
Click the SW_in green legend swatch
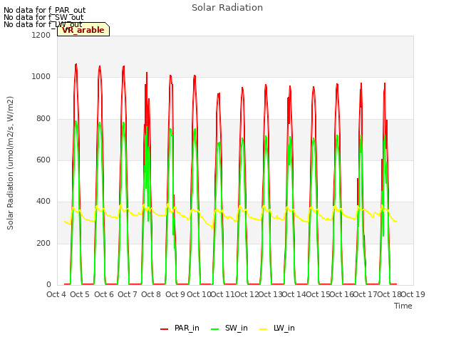point(214,329)
